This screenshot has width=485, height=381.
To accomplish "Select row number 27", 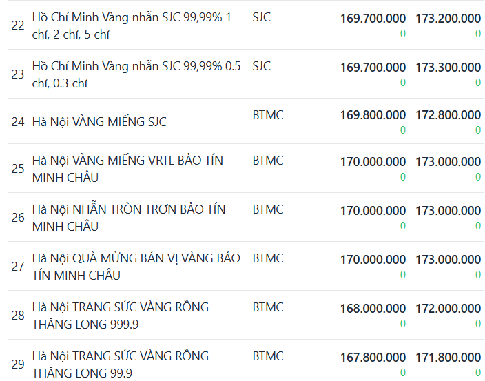I will [18, 267].
